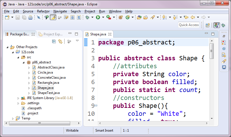Click editor vertical scrollbar thumb
This screenshot has width=231, height=137.
coord(212,51)
